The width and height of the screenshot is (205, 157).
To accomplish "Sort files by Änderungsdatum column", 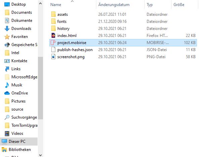I will (x=114, y=5).
